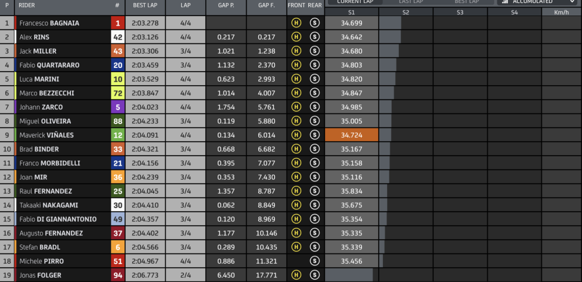Select rider Stefan BRADL
Screen dimensions: 582x282
click(40, 247)
